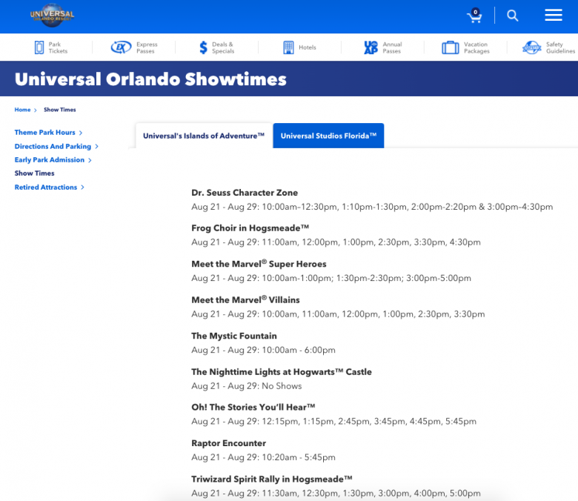Click chevron next to Theme Park Hours
Viewport: 578px width, 501px height.
[x=81, y=133]
